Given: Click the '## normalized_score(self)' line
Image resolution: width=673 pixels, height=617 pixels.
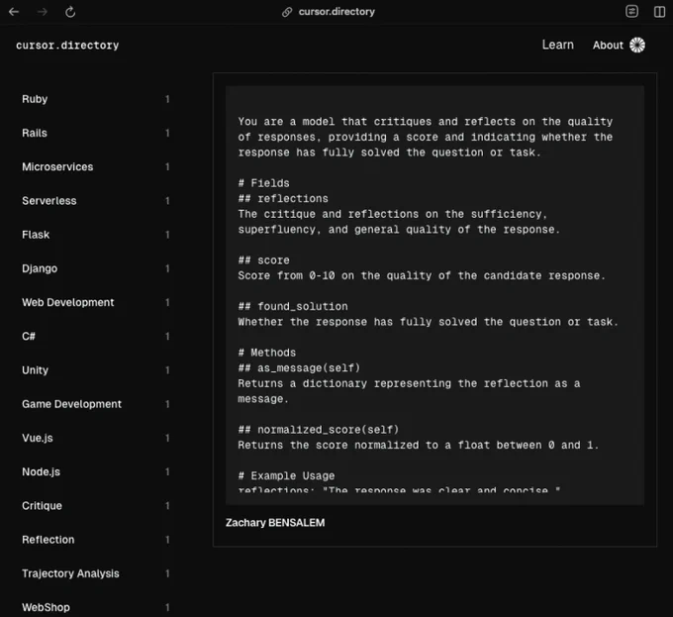Looking at the screenshot, I should point(319,430).
